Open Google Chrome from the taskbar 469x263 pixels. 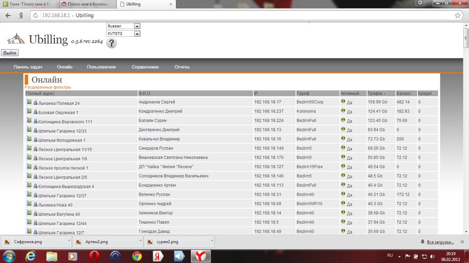(137, 256)
